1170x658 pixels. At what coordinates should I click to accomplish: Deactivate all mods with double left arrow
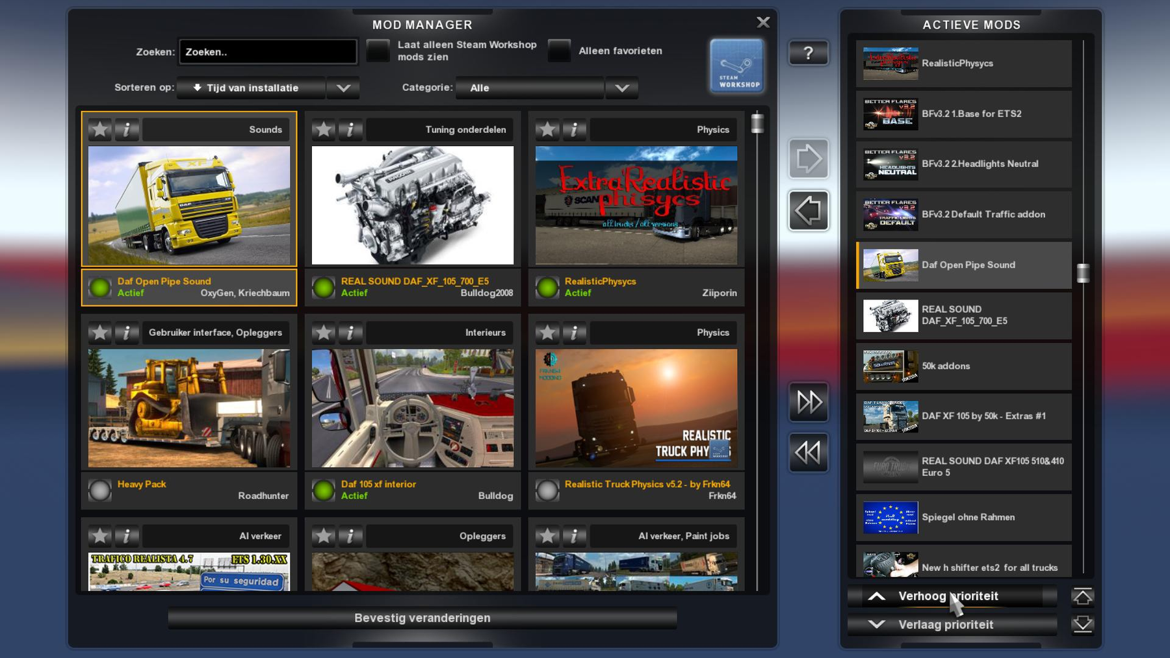[x=808, y=453]
